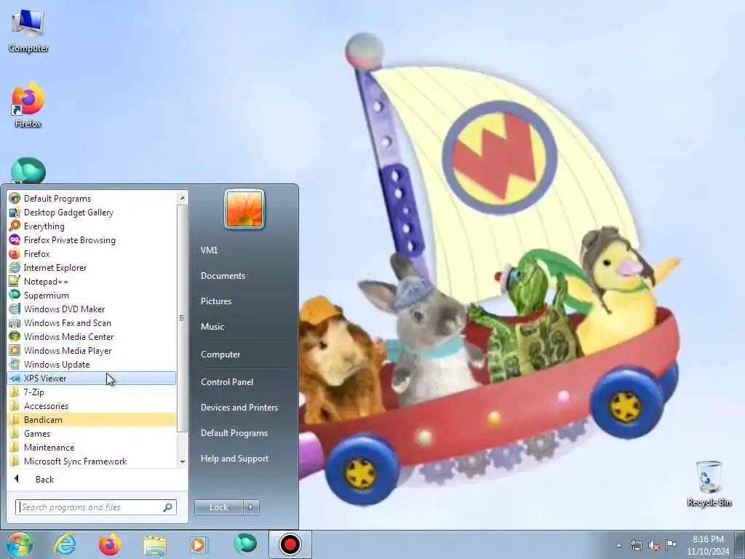
Task: Start Firefox Private Browsing
Action: [x=92, y=239]
